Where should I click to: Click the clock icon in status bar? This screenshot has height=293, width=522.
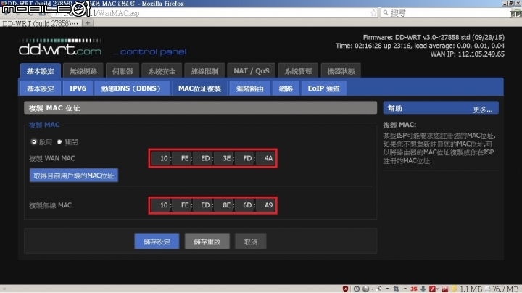[357, 289]
